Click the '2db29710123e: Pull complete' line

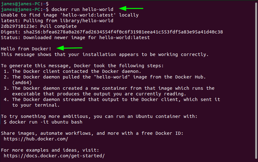(x=39, y=26)
